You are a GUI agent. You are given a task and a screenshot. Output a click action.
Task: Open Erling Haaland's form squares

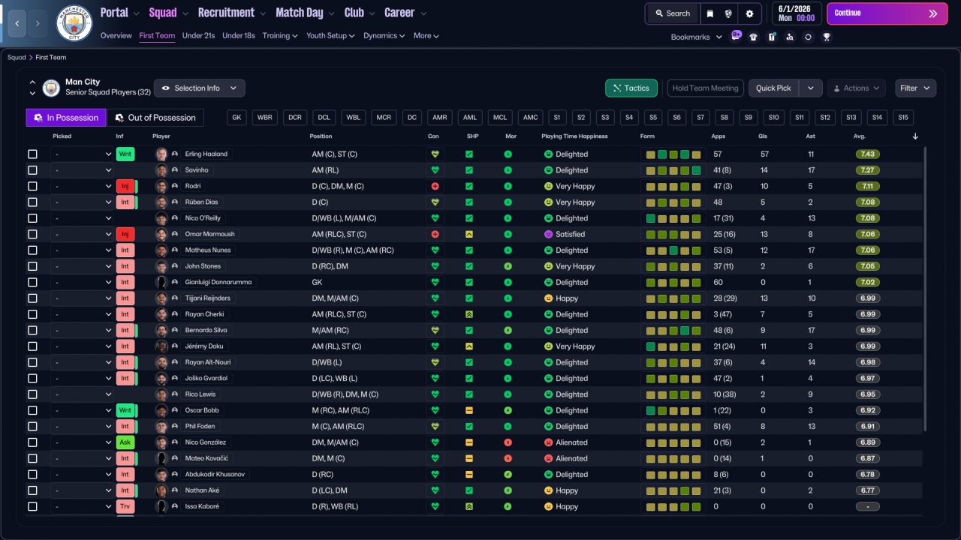[x=673, y=154]
